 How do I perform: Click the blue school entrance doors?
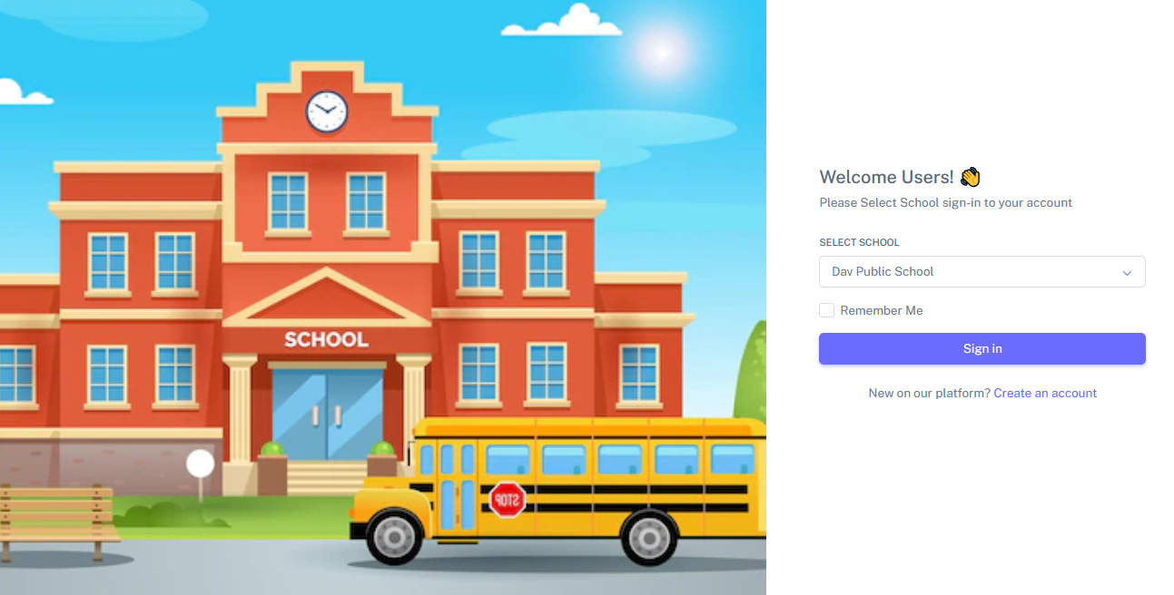pyautogui.click(x=327, y=414)
